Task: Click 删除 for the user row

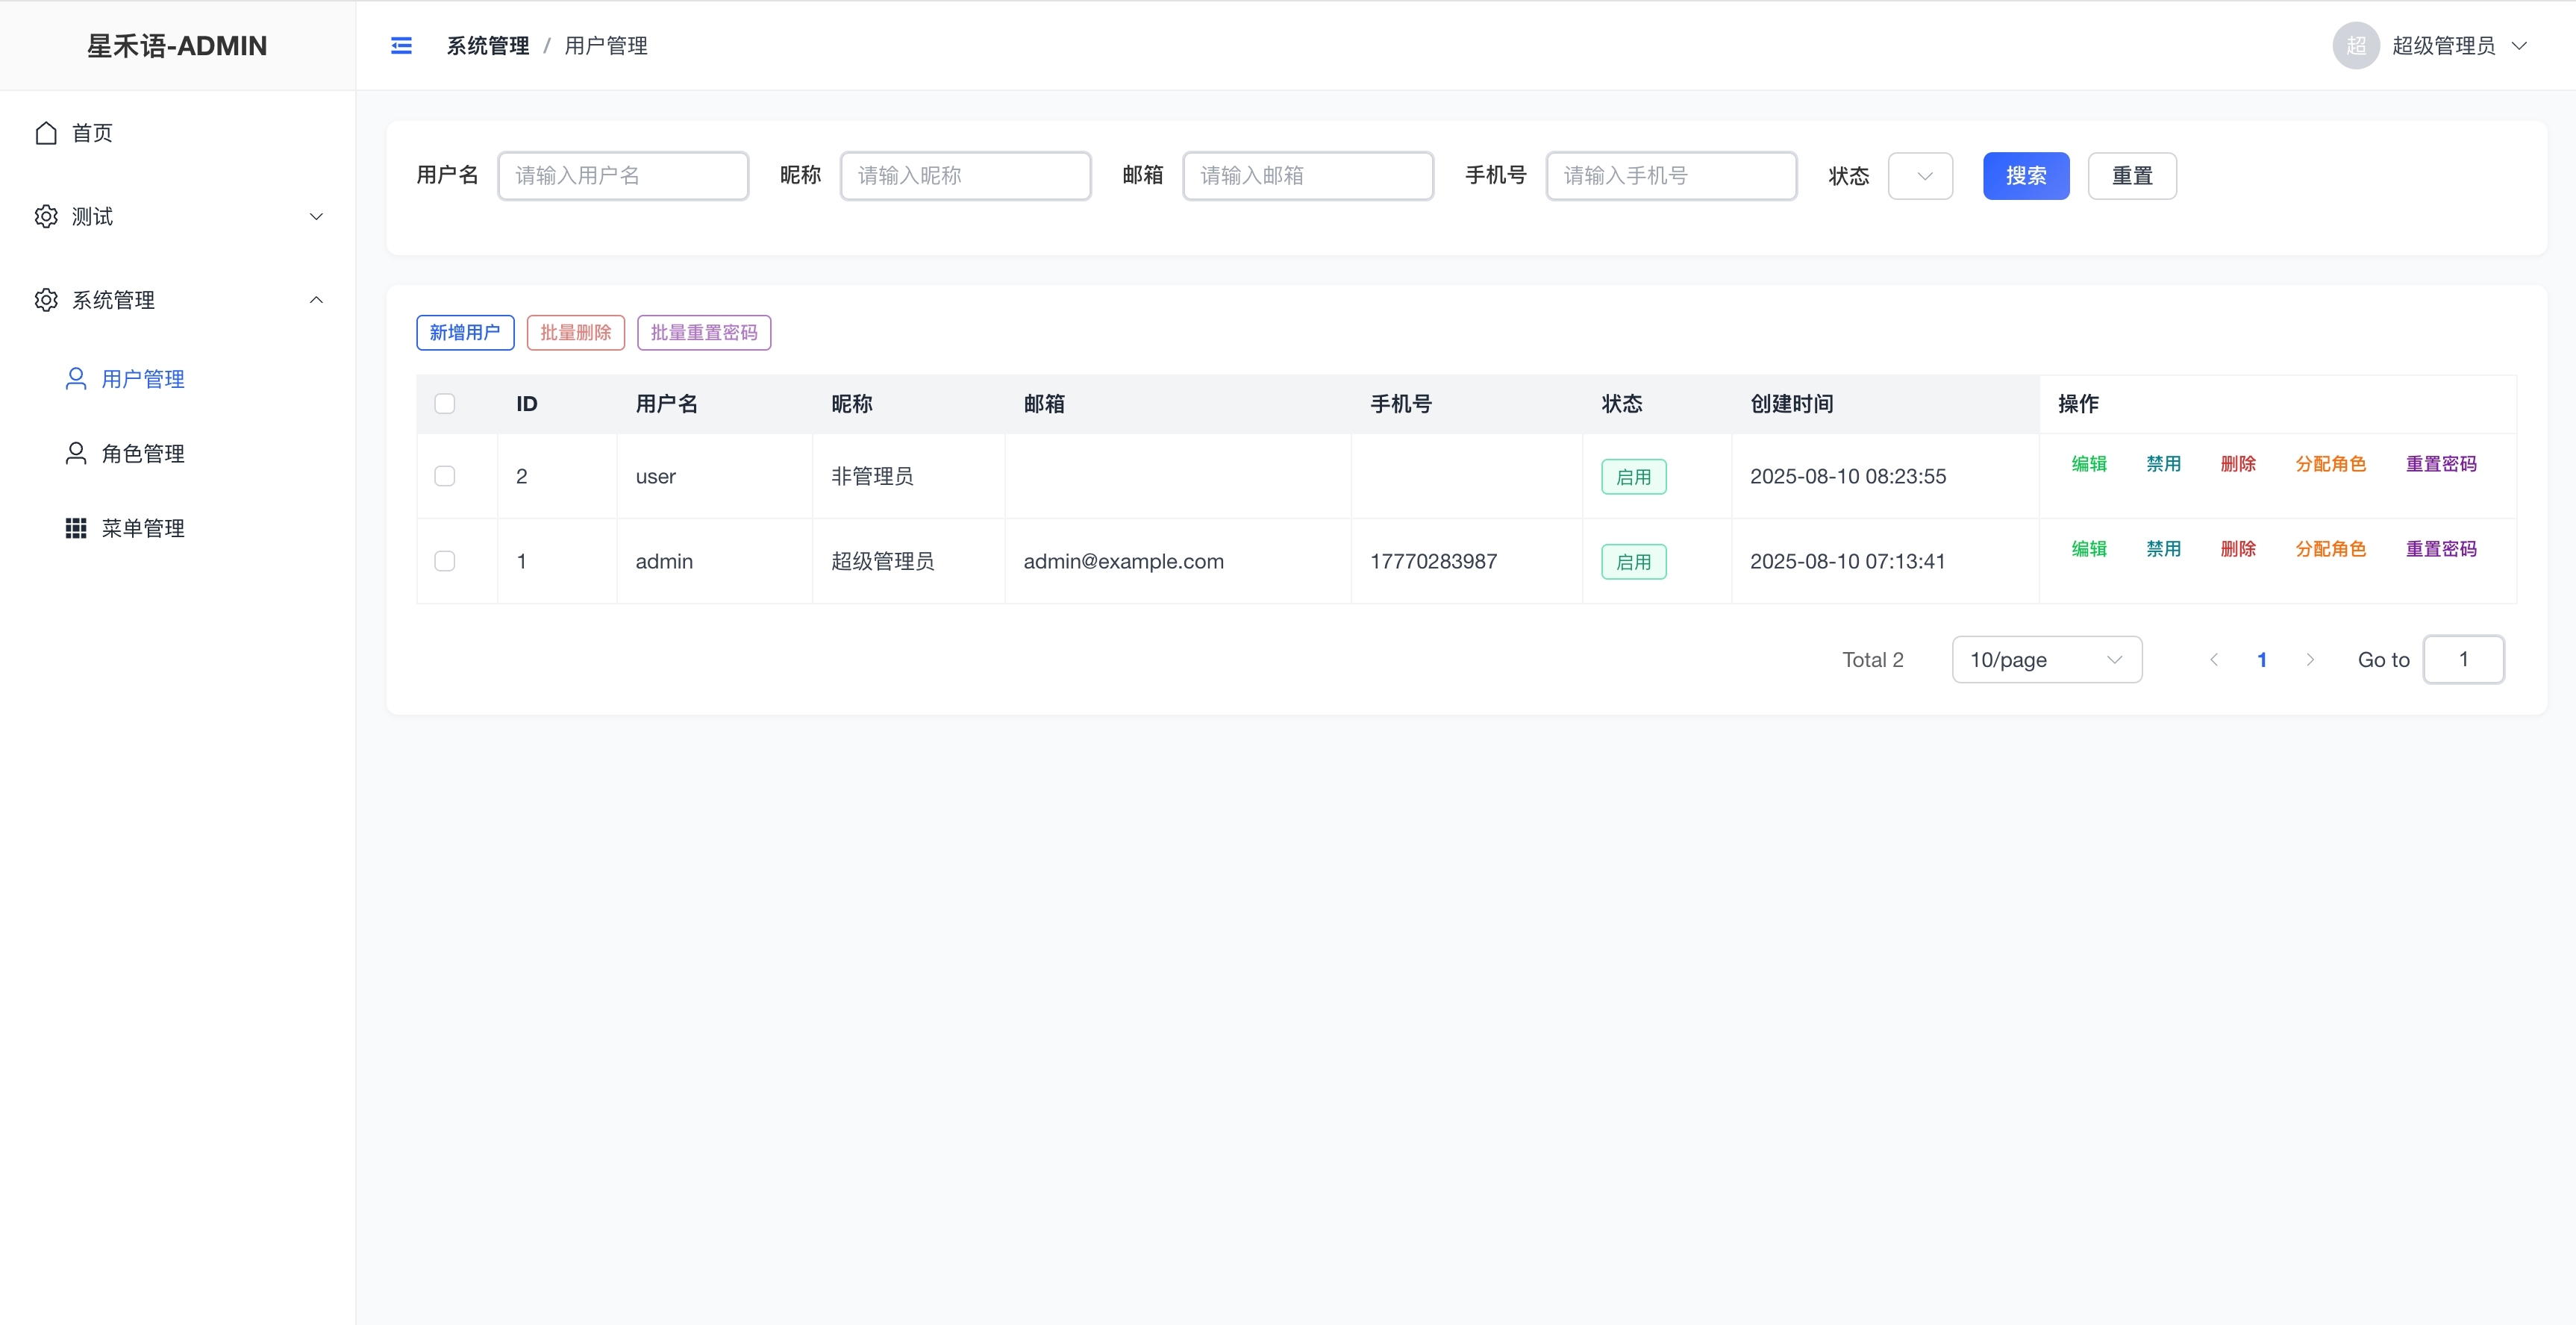Action: [2238, 464]
